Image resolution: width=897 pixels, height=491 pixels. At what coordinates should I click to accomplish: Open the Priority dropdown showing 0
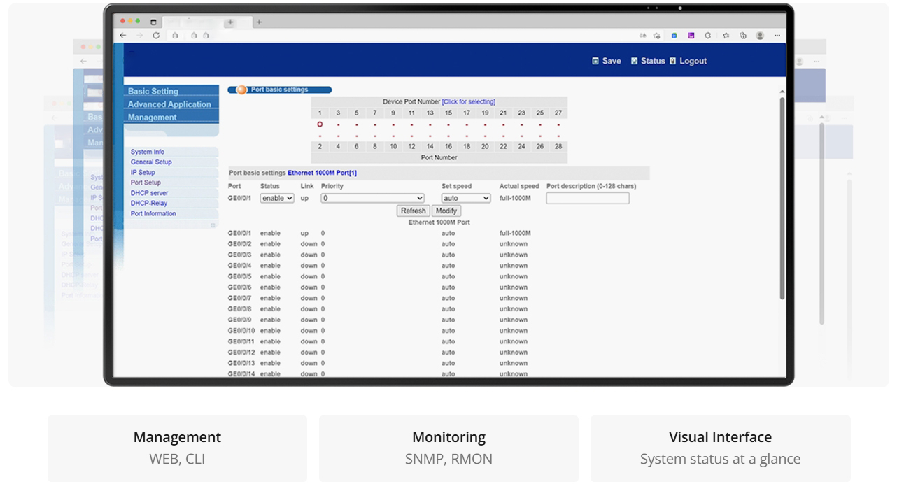[x=373, y=199]
